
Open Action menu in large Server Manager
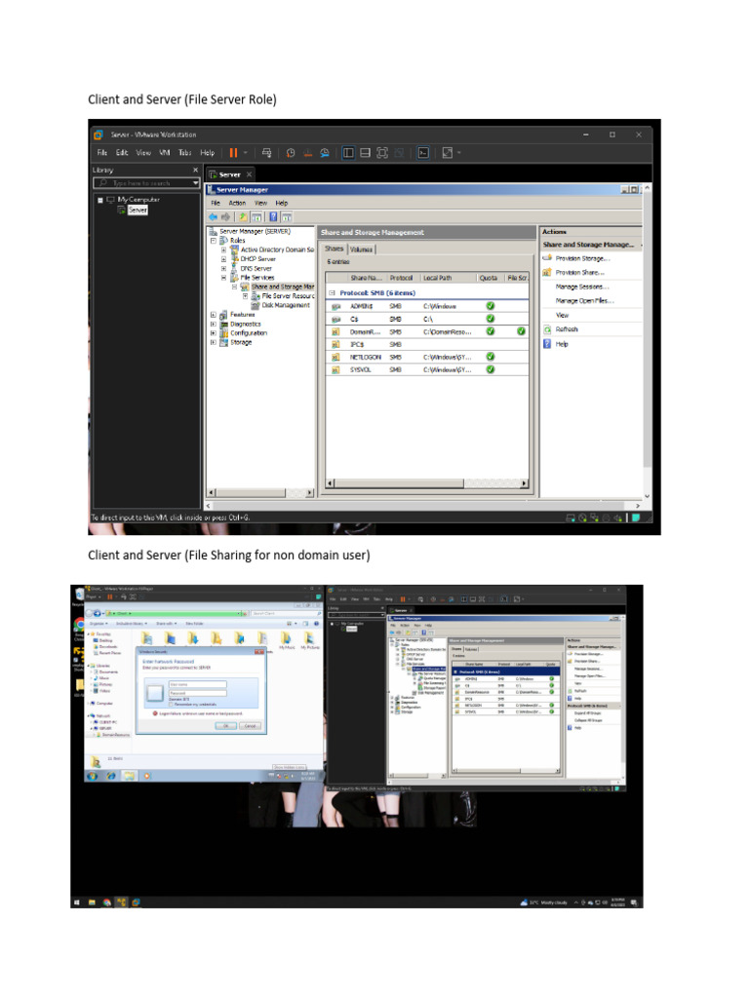tap(237, 203)
